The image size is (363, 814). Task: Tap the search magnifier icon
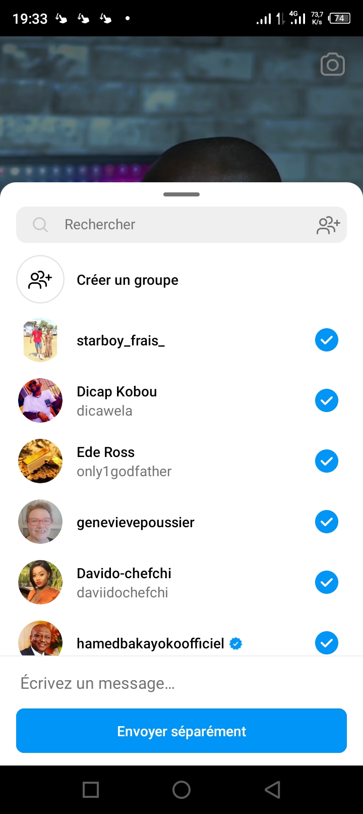click(x=40, y=225)
